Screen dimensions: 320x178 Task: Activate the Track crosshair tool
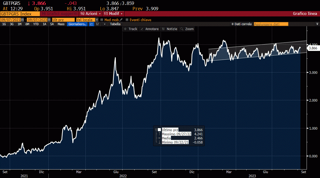[x=131, y=29]
